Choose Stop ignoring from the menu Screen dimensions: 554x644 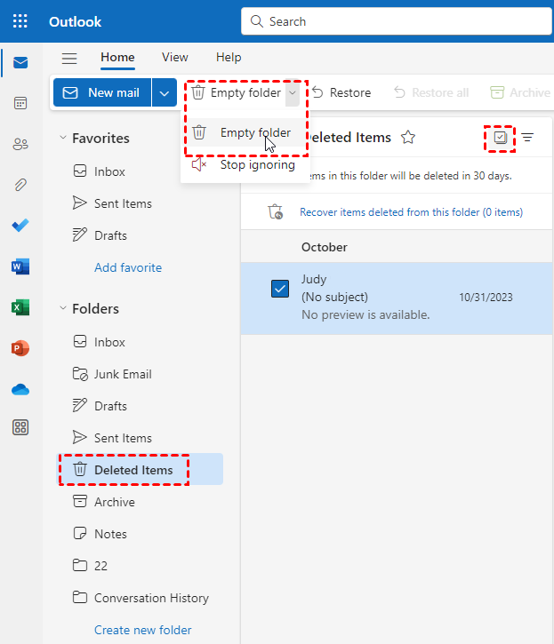[x=257, y=164]
